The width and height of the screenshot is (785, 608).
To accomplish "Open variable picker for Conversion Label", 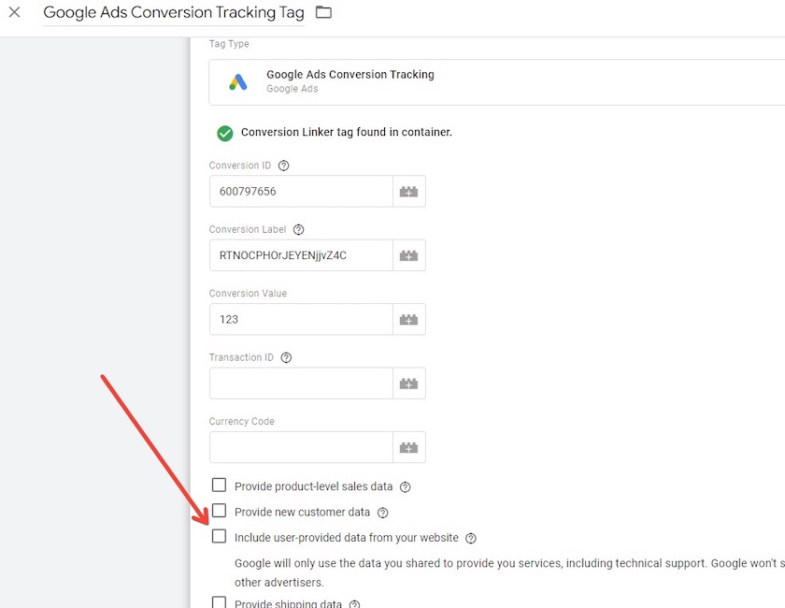I will tap(408, 255).
